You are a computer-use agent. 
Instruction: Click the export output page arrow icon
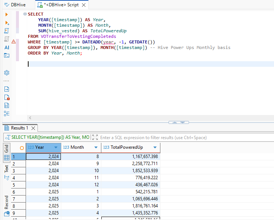coord(7,89)
